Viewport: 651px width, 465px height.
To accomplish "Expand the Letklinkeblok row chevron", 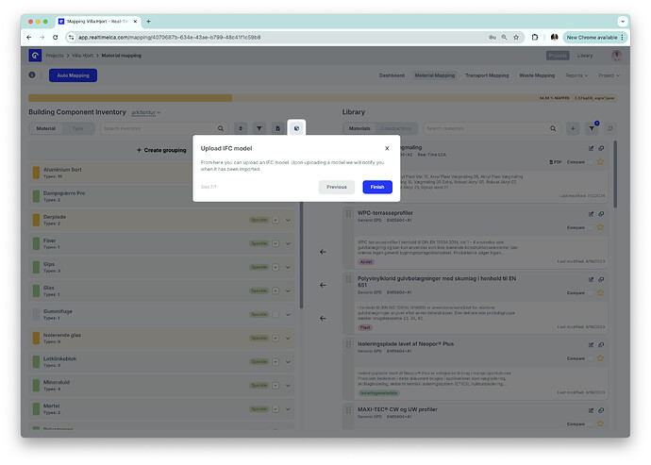I will [x=288, y=362].
